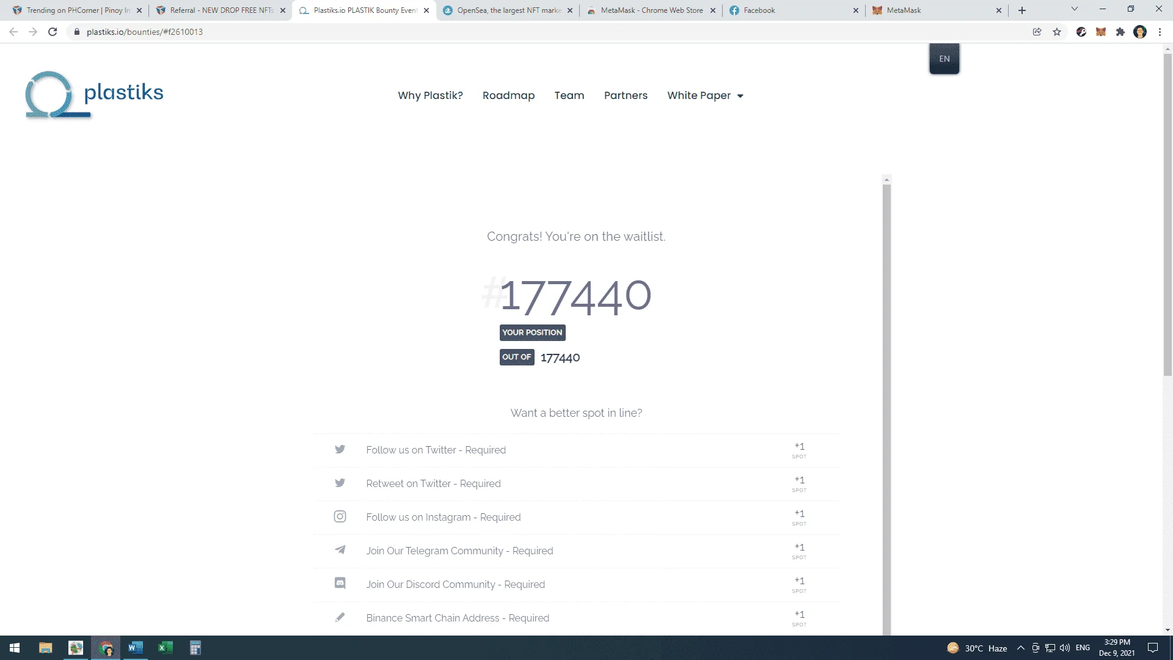Image resolution: width=1173 pixels, height=660 pixels.
Task: Click the address bar URL
Action: coord(145,32)
